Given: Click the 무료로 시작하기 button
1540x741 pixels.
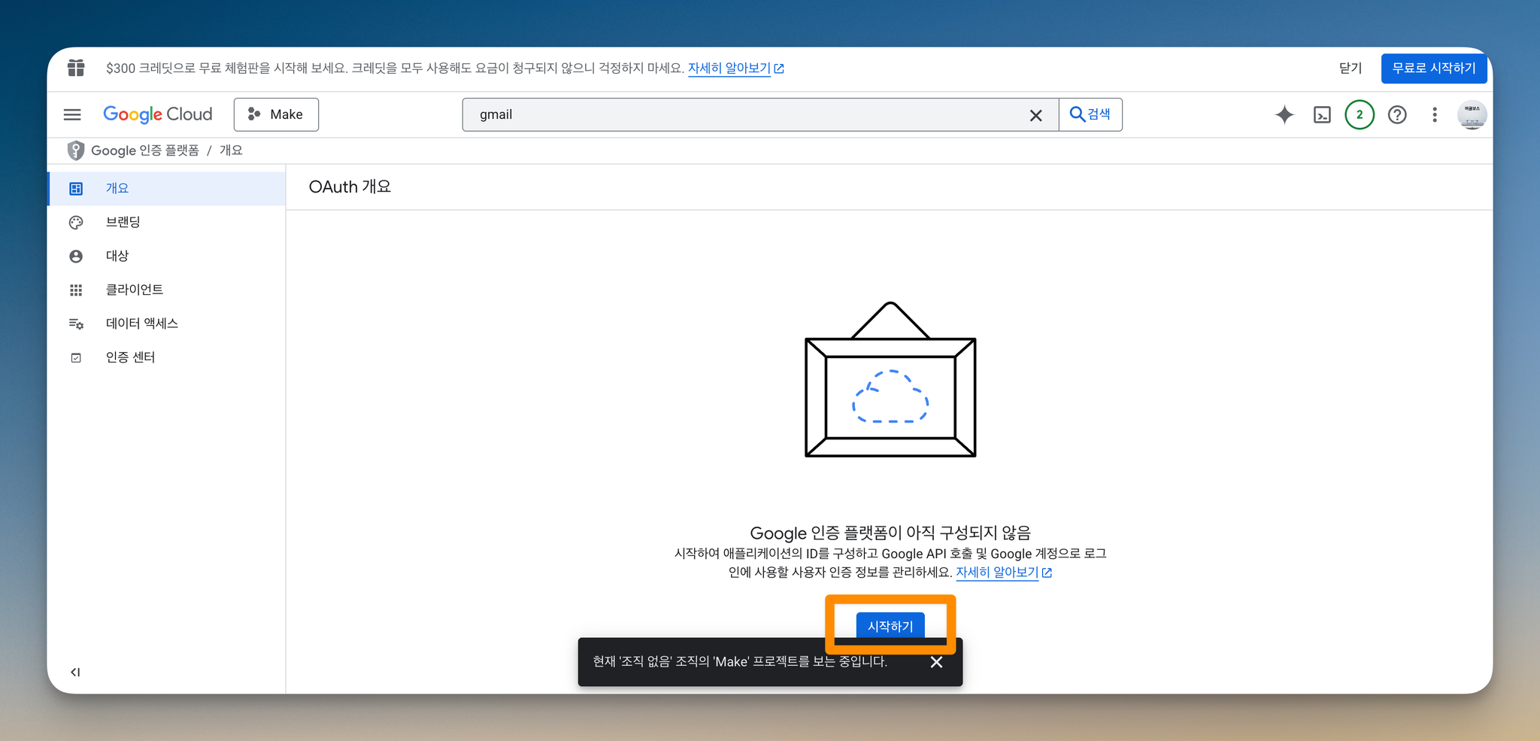Looking at the screenshot, I should tap(1434, 68).
